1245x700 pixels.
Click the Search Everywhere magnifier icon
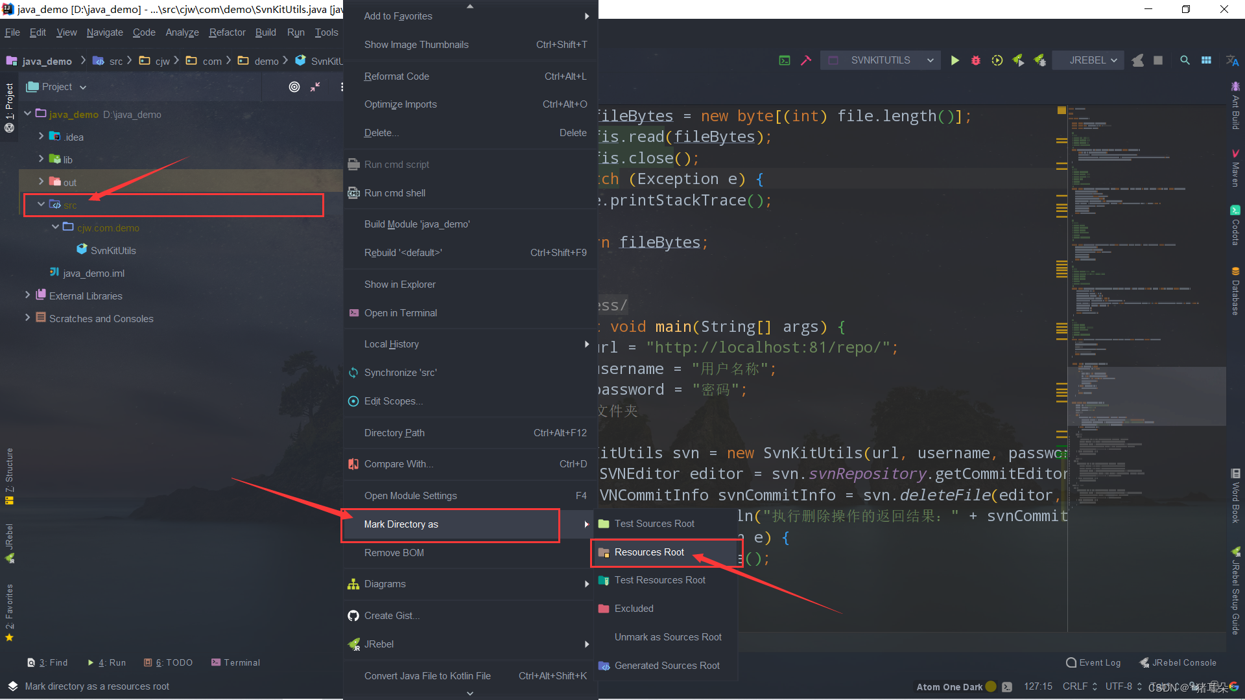click(1184, 60)
